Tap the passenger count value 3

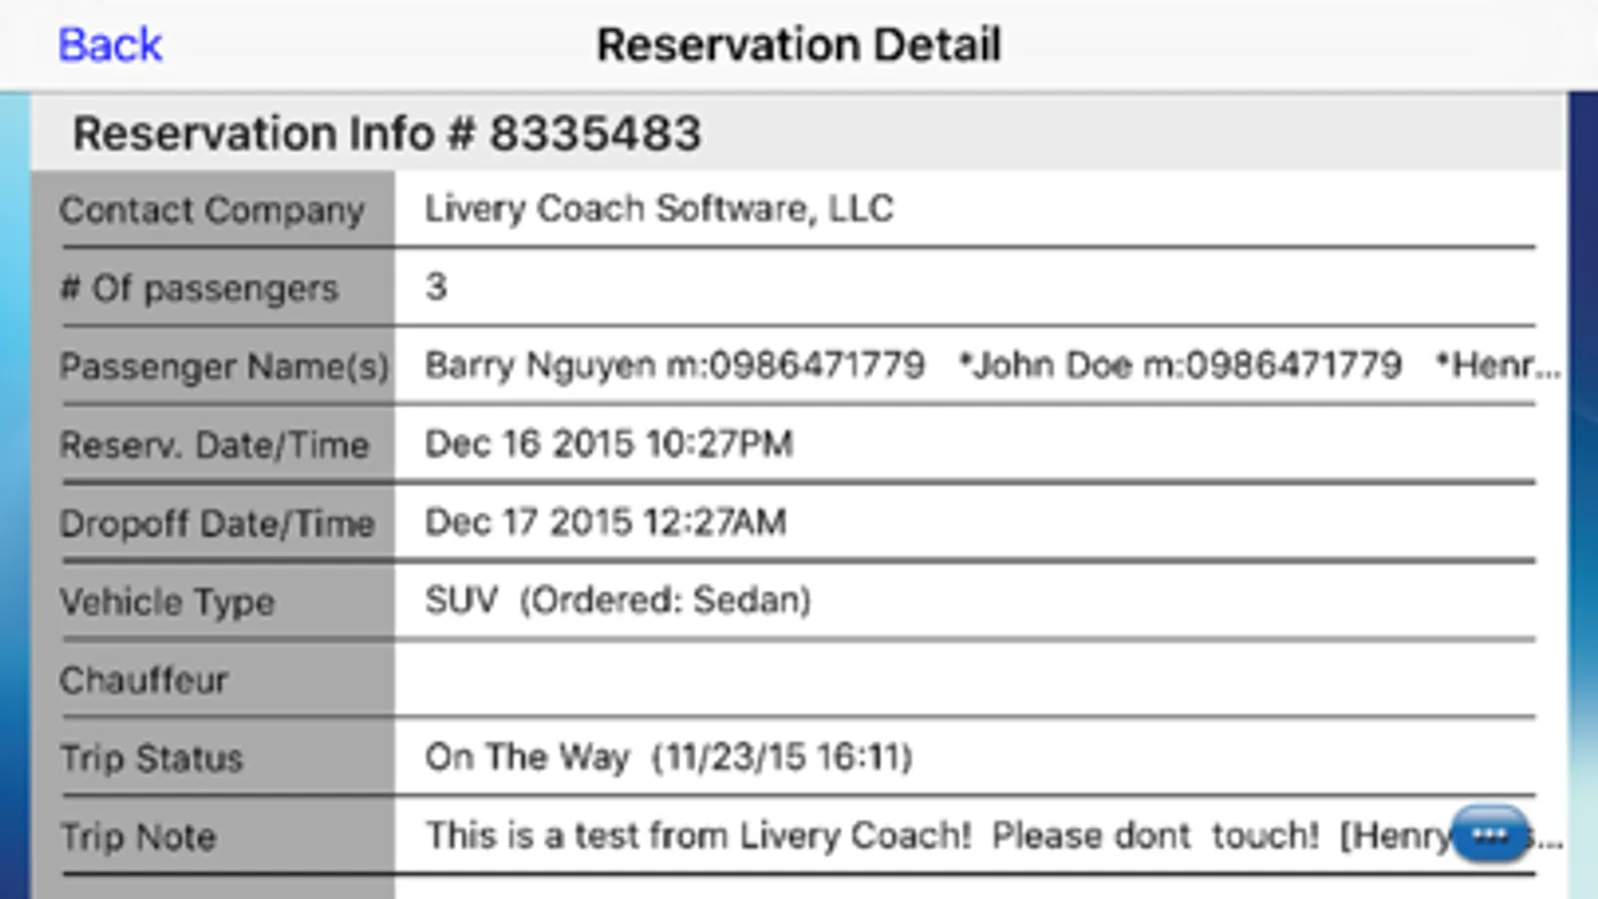(436, 288)
